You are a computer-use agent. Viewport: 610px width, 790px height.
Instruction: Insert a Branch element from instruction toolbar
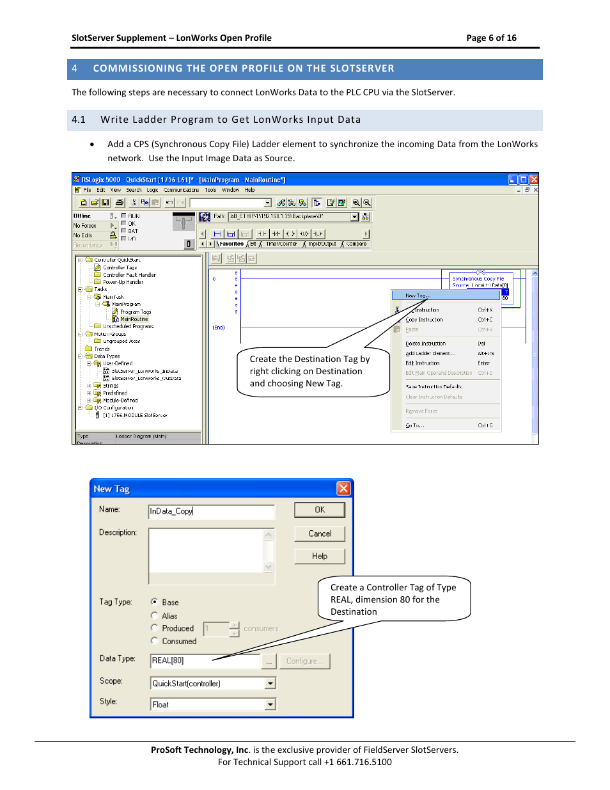coord(231,234)
